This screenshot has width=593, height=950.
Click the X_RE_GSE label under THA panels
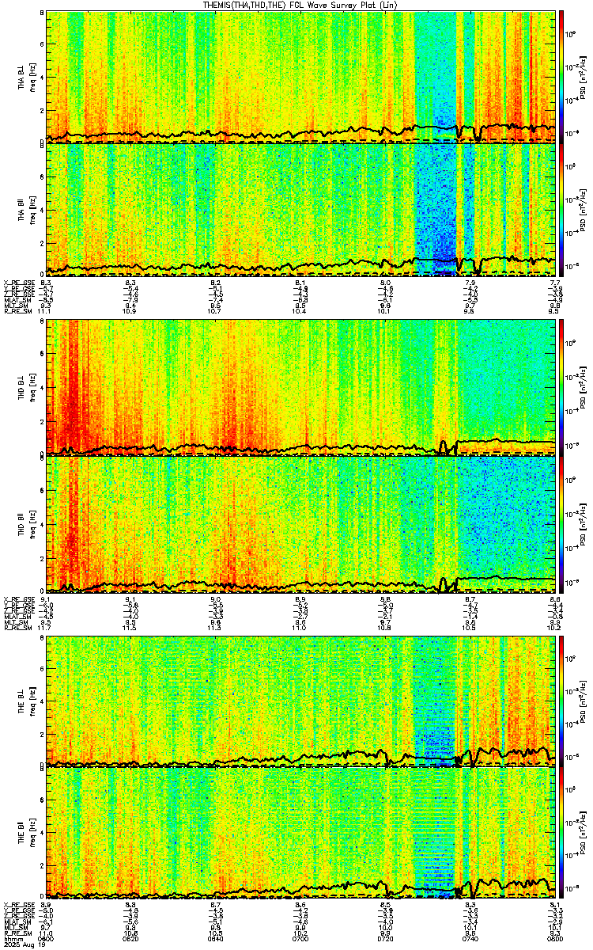pos(18,282)
